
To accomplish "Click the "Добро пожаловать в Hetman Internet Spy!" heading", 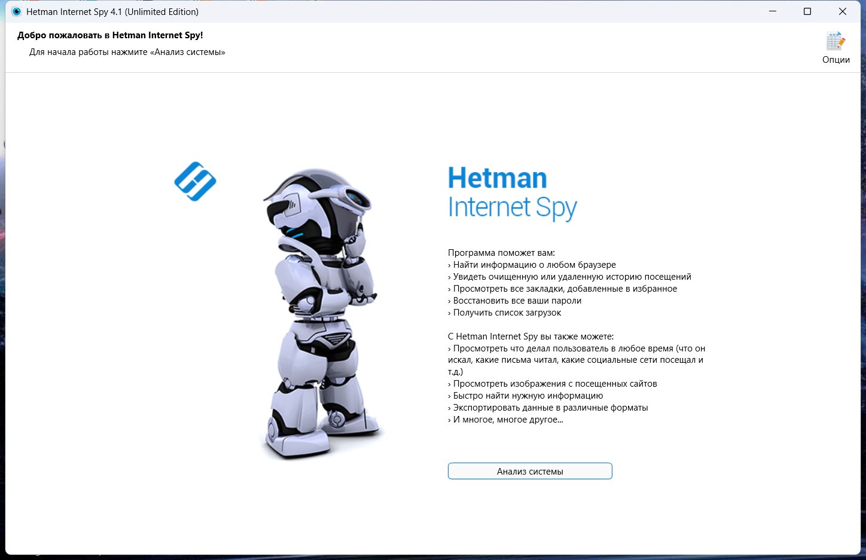I will coord(110,35).
